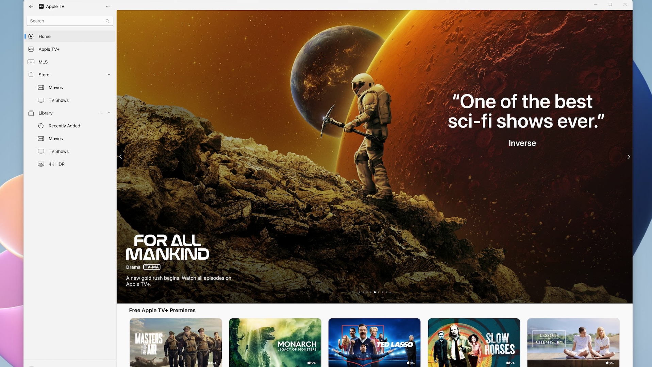
Task: Open Recently Added in Library
Action: pos(64,126)
